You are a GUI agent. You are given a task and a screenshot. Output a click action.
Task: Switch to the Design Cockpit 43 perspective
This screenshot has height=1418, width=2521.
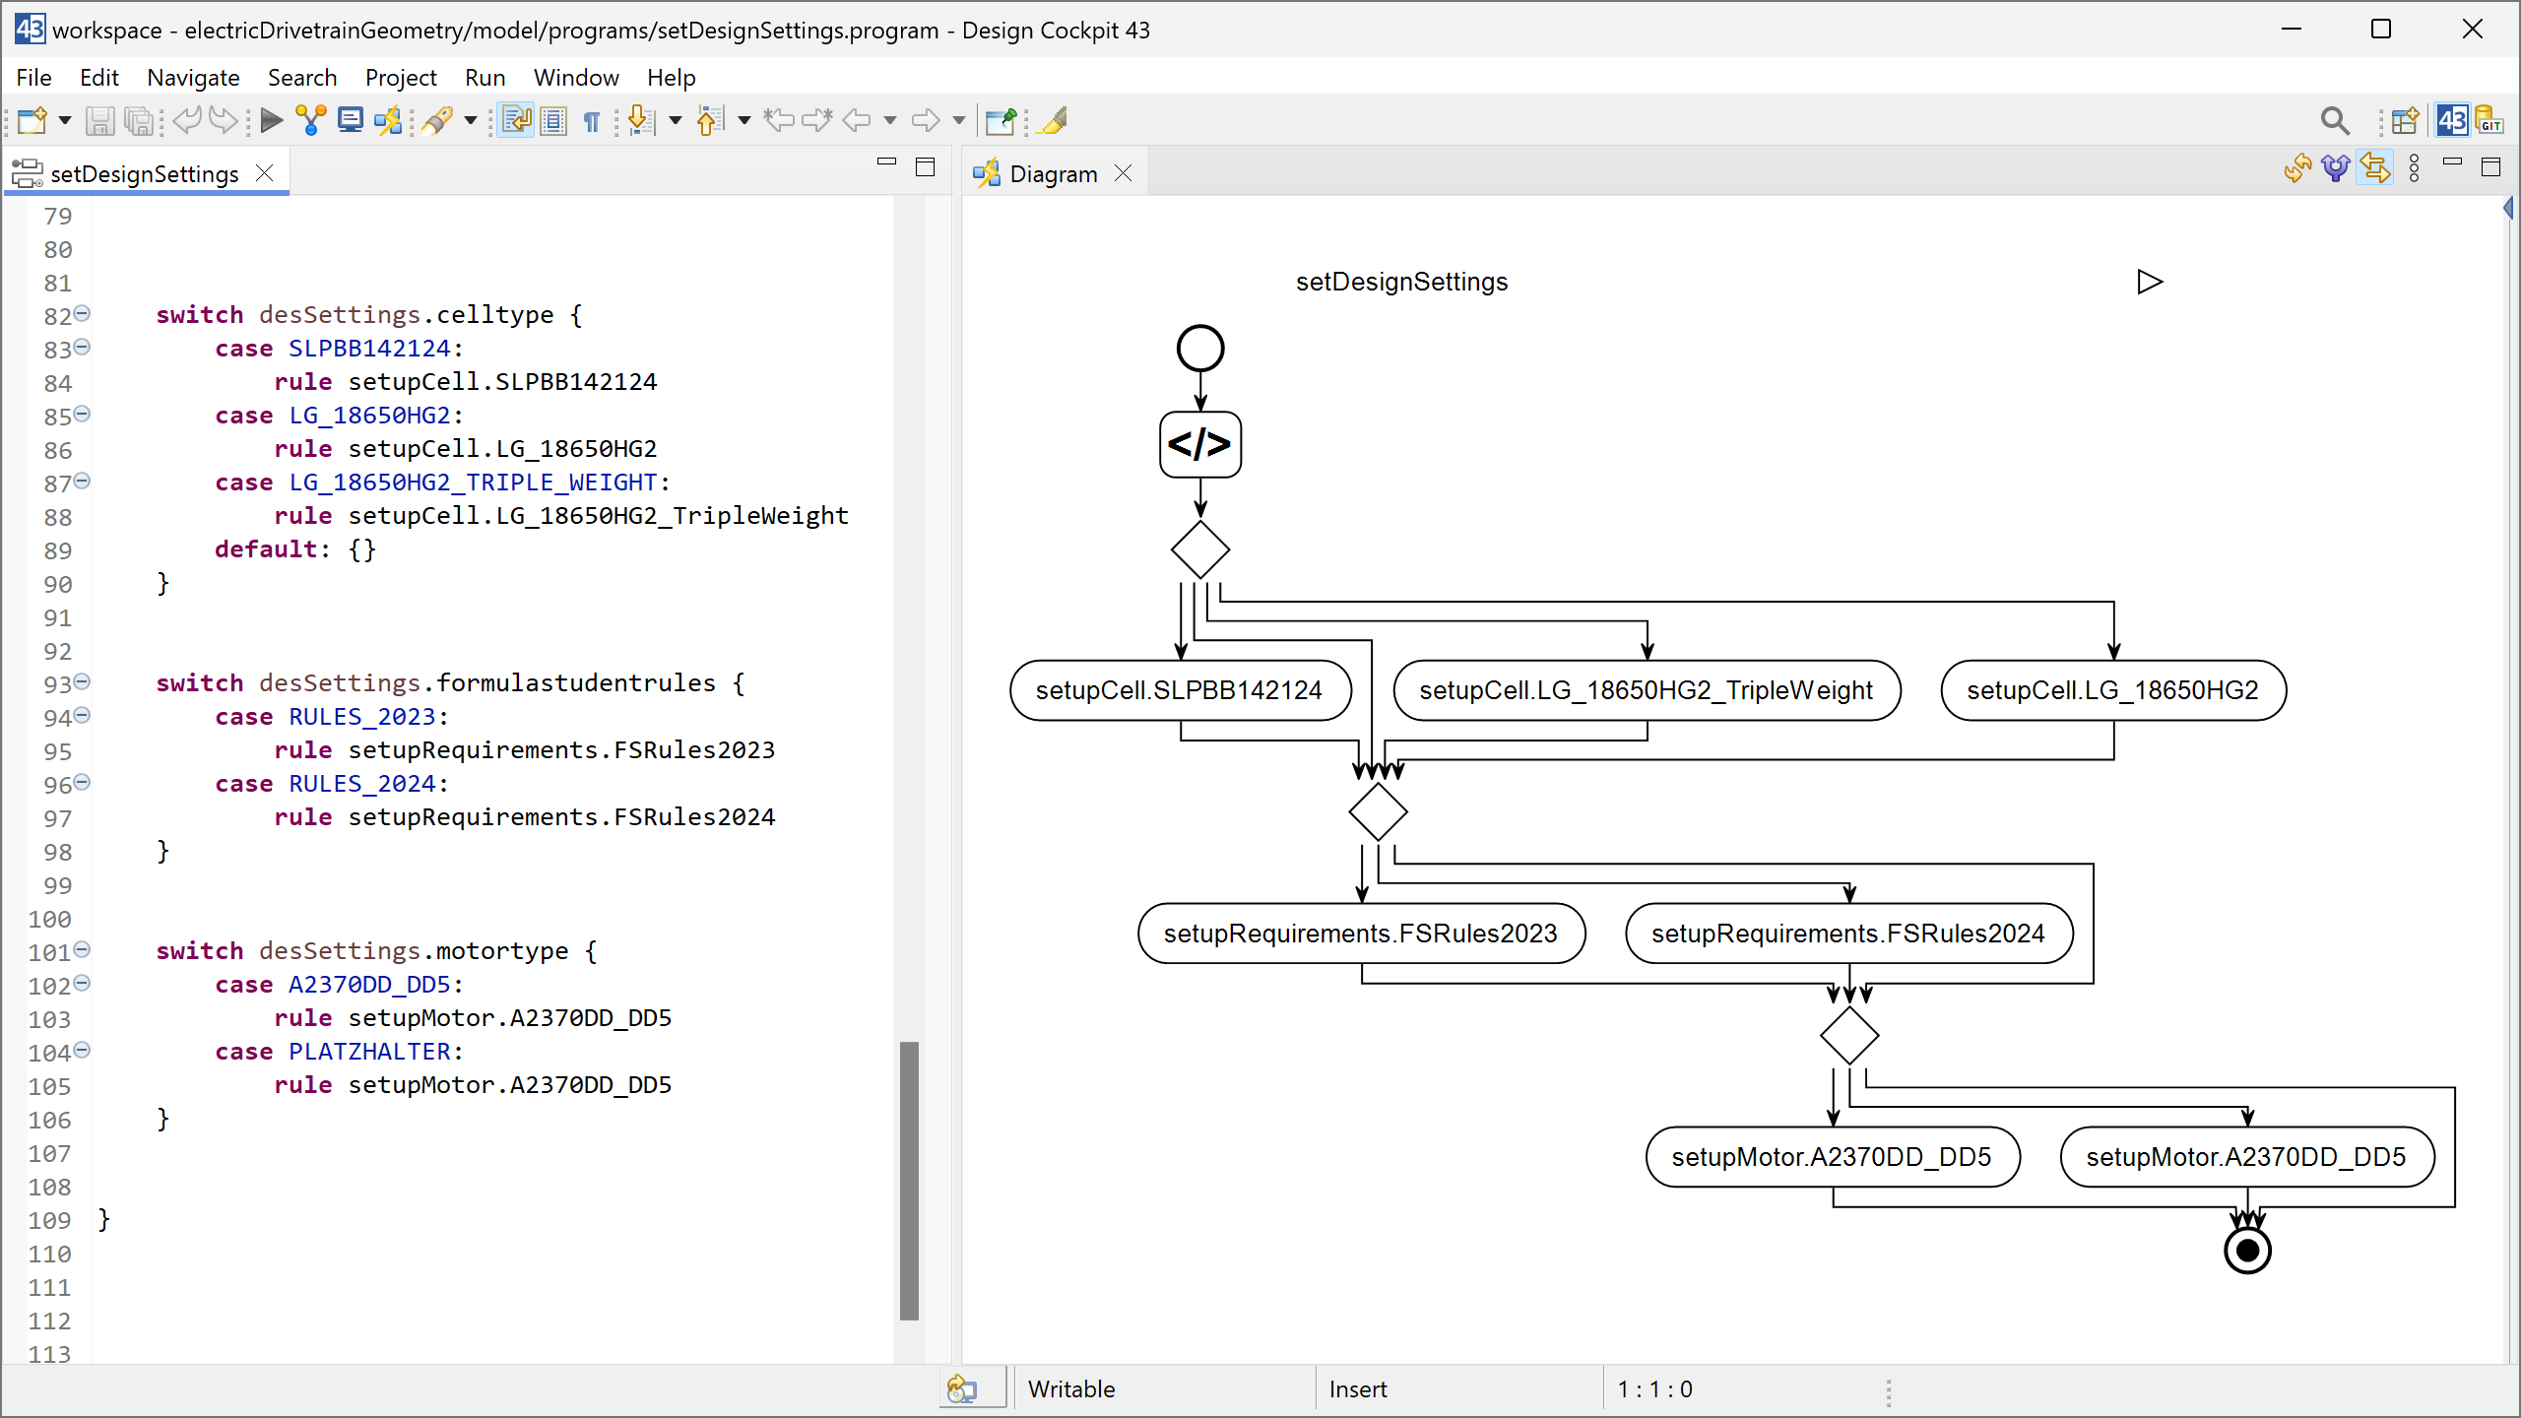(2452, 120)
